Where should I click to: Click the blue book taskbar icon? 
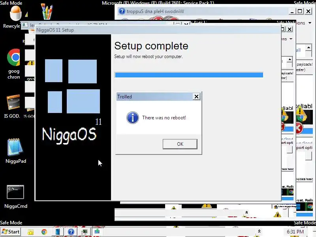coord(58,232)
